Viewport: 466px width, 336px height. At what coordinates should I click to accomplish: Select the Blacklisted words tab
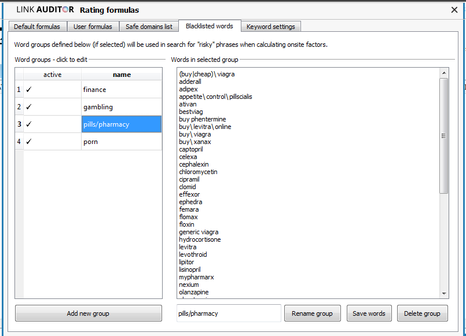(209, 26)
